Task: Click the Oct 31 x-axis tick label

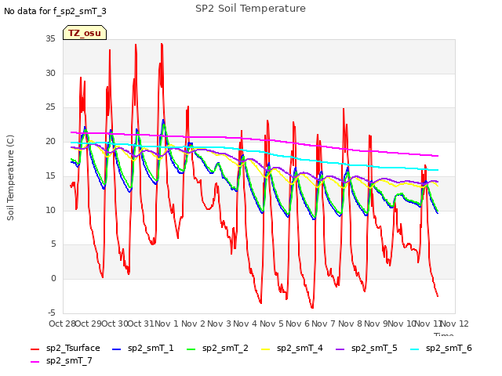Action: (141, 324)
